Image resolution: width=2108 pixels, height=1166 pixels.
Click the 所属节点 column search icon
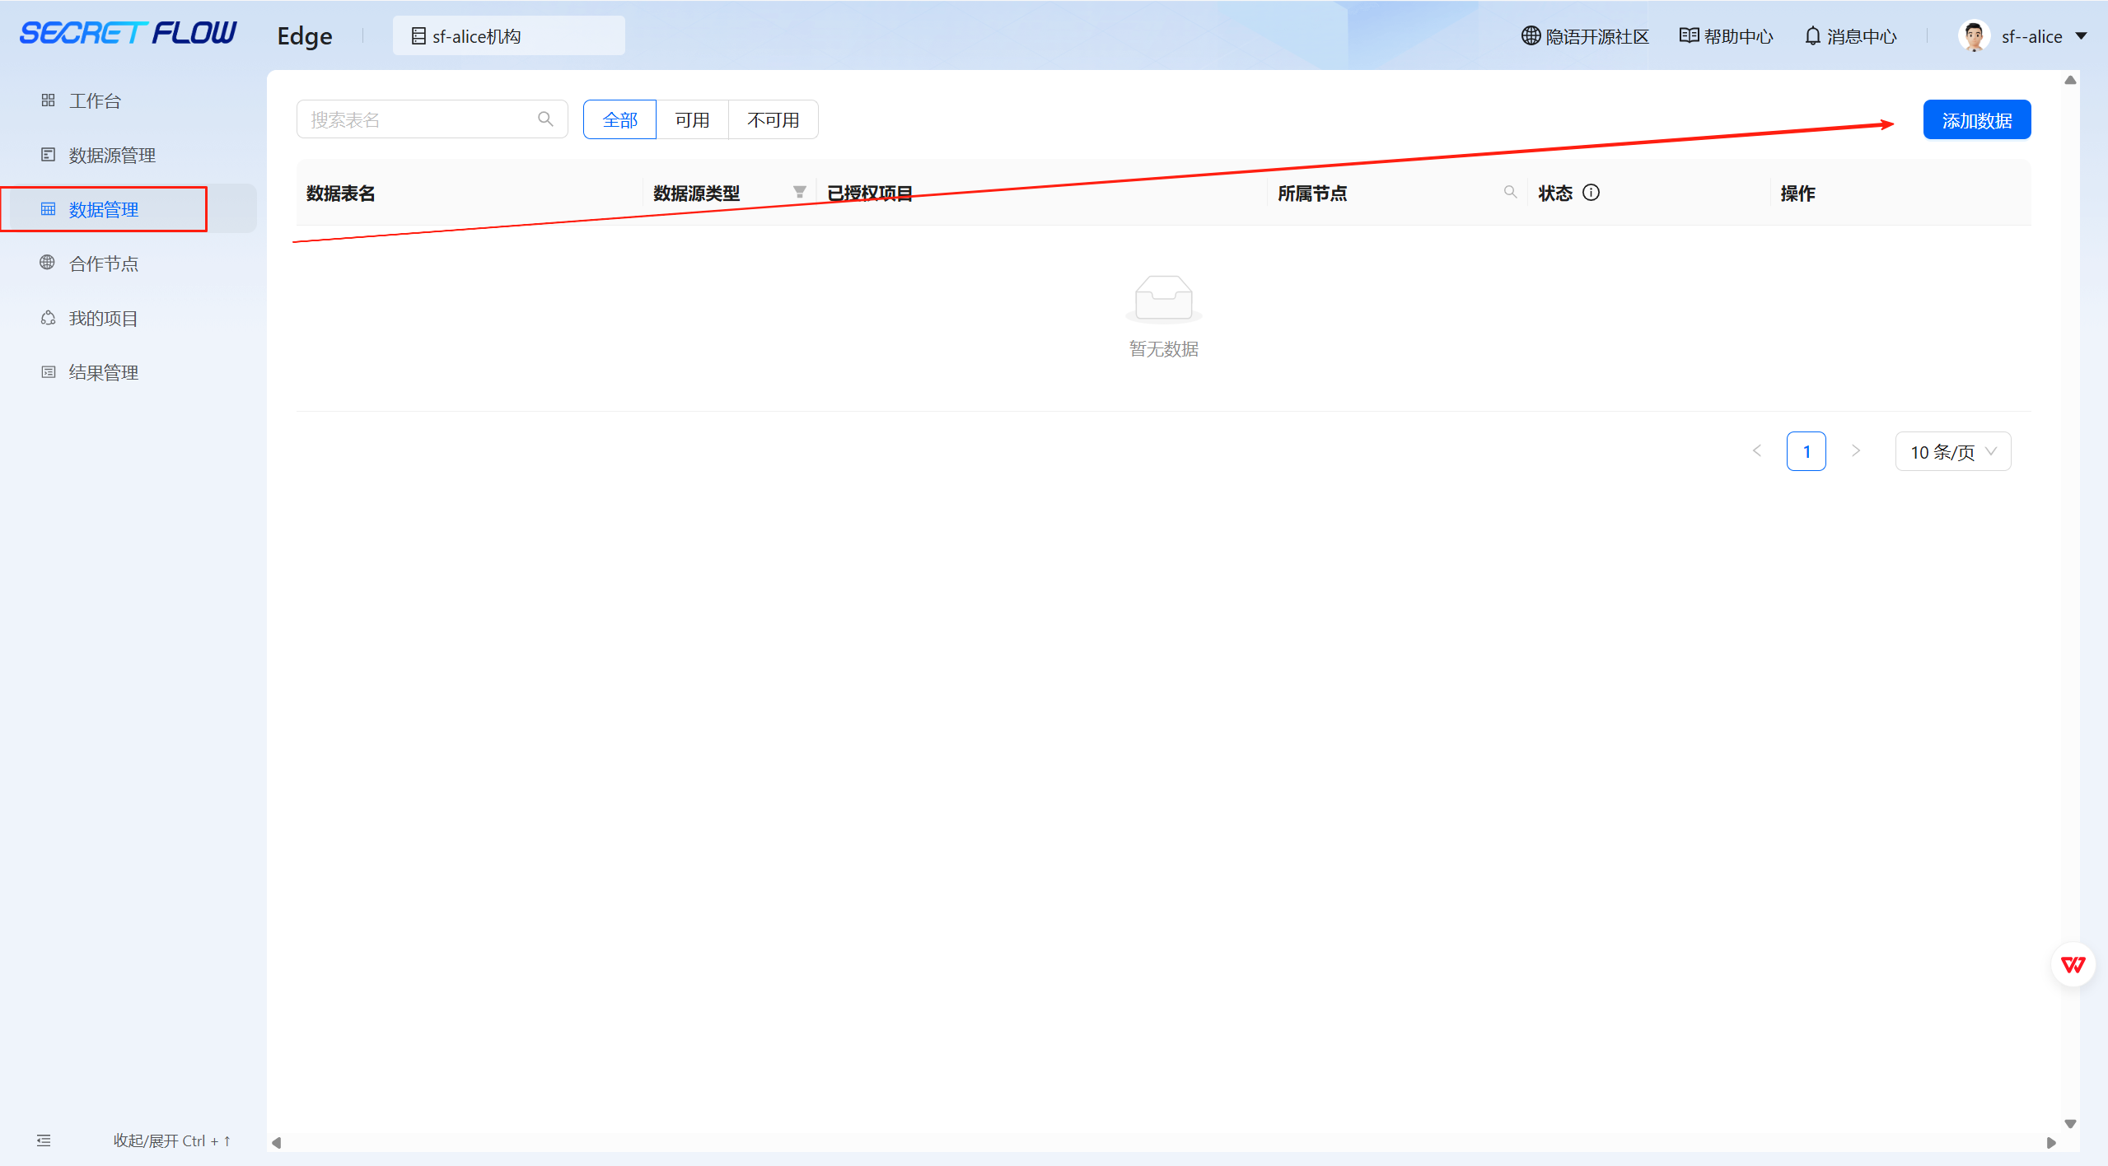pyautogui.click(x=1510, y=192)
